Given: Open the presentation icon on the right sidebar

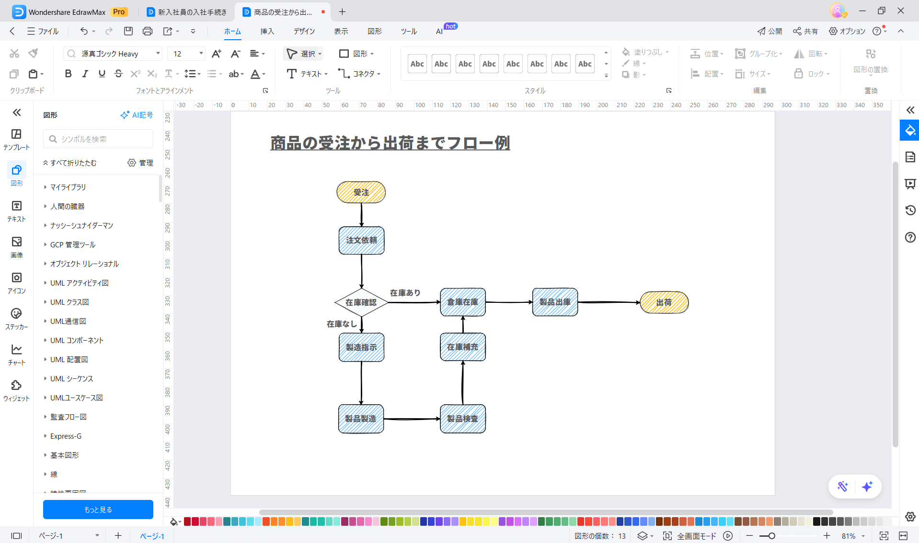Looking at the screenshot, I should click(910, 184).
